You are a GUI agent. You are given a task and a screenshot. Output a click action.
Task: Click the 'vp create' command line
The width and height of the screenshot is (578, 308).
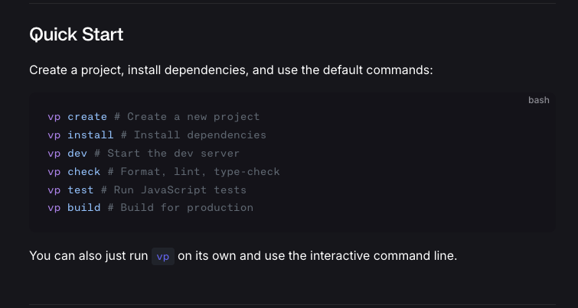pos(154,117)
